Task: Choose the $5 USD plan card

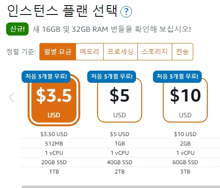Action: pyautogui.click(x=120, y=101)
